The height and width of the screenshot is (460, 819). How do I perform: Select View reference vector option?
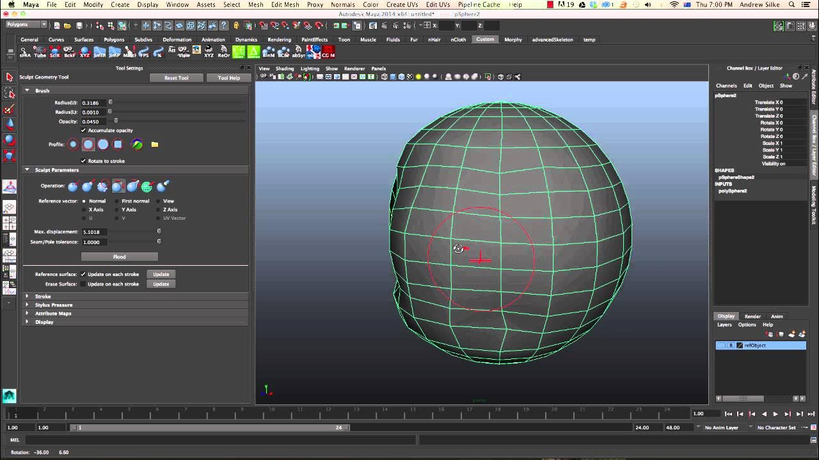pyautogui.click(x=158, y=201)
